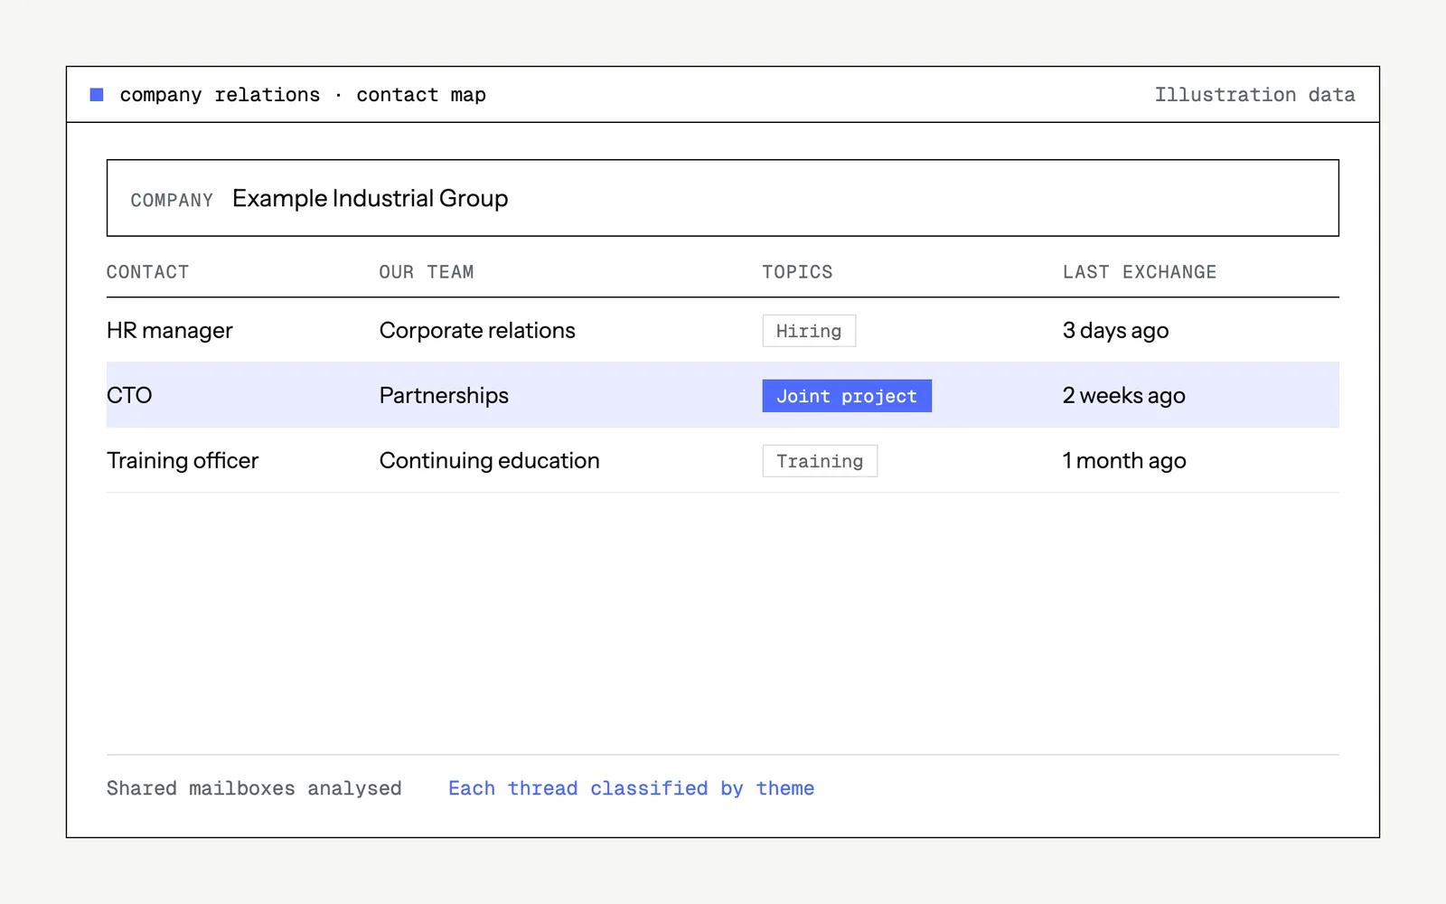
Task: Click the OUR TEAM column header
Action: [427, 272]
